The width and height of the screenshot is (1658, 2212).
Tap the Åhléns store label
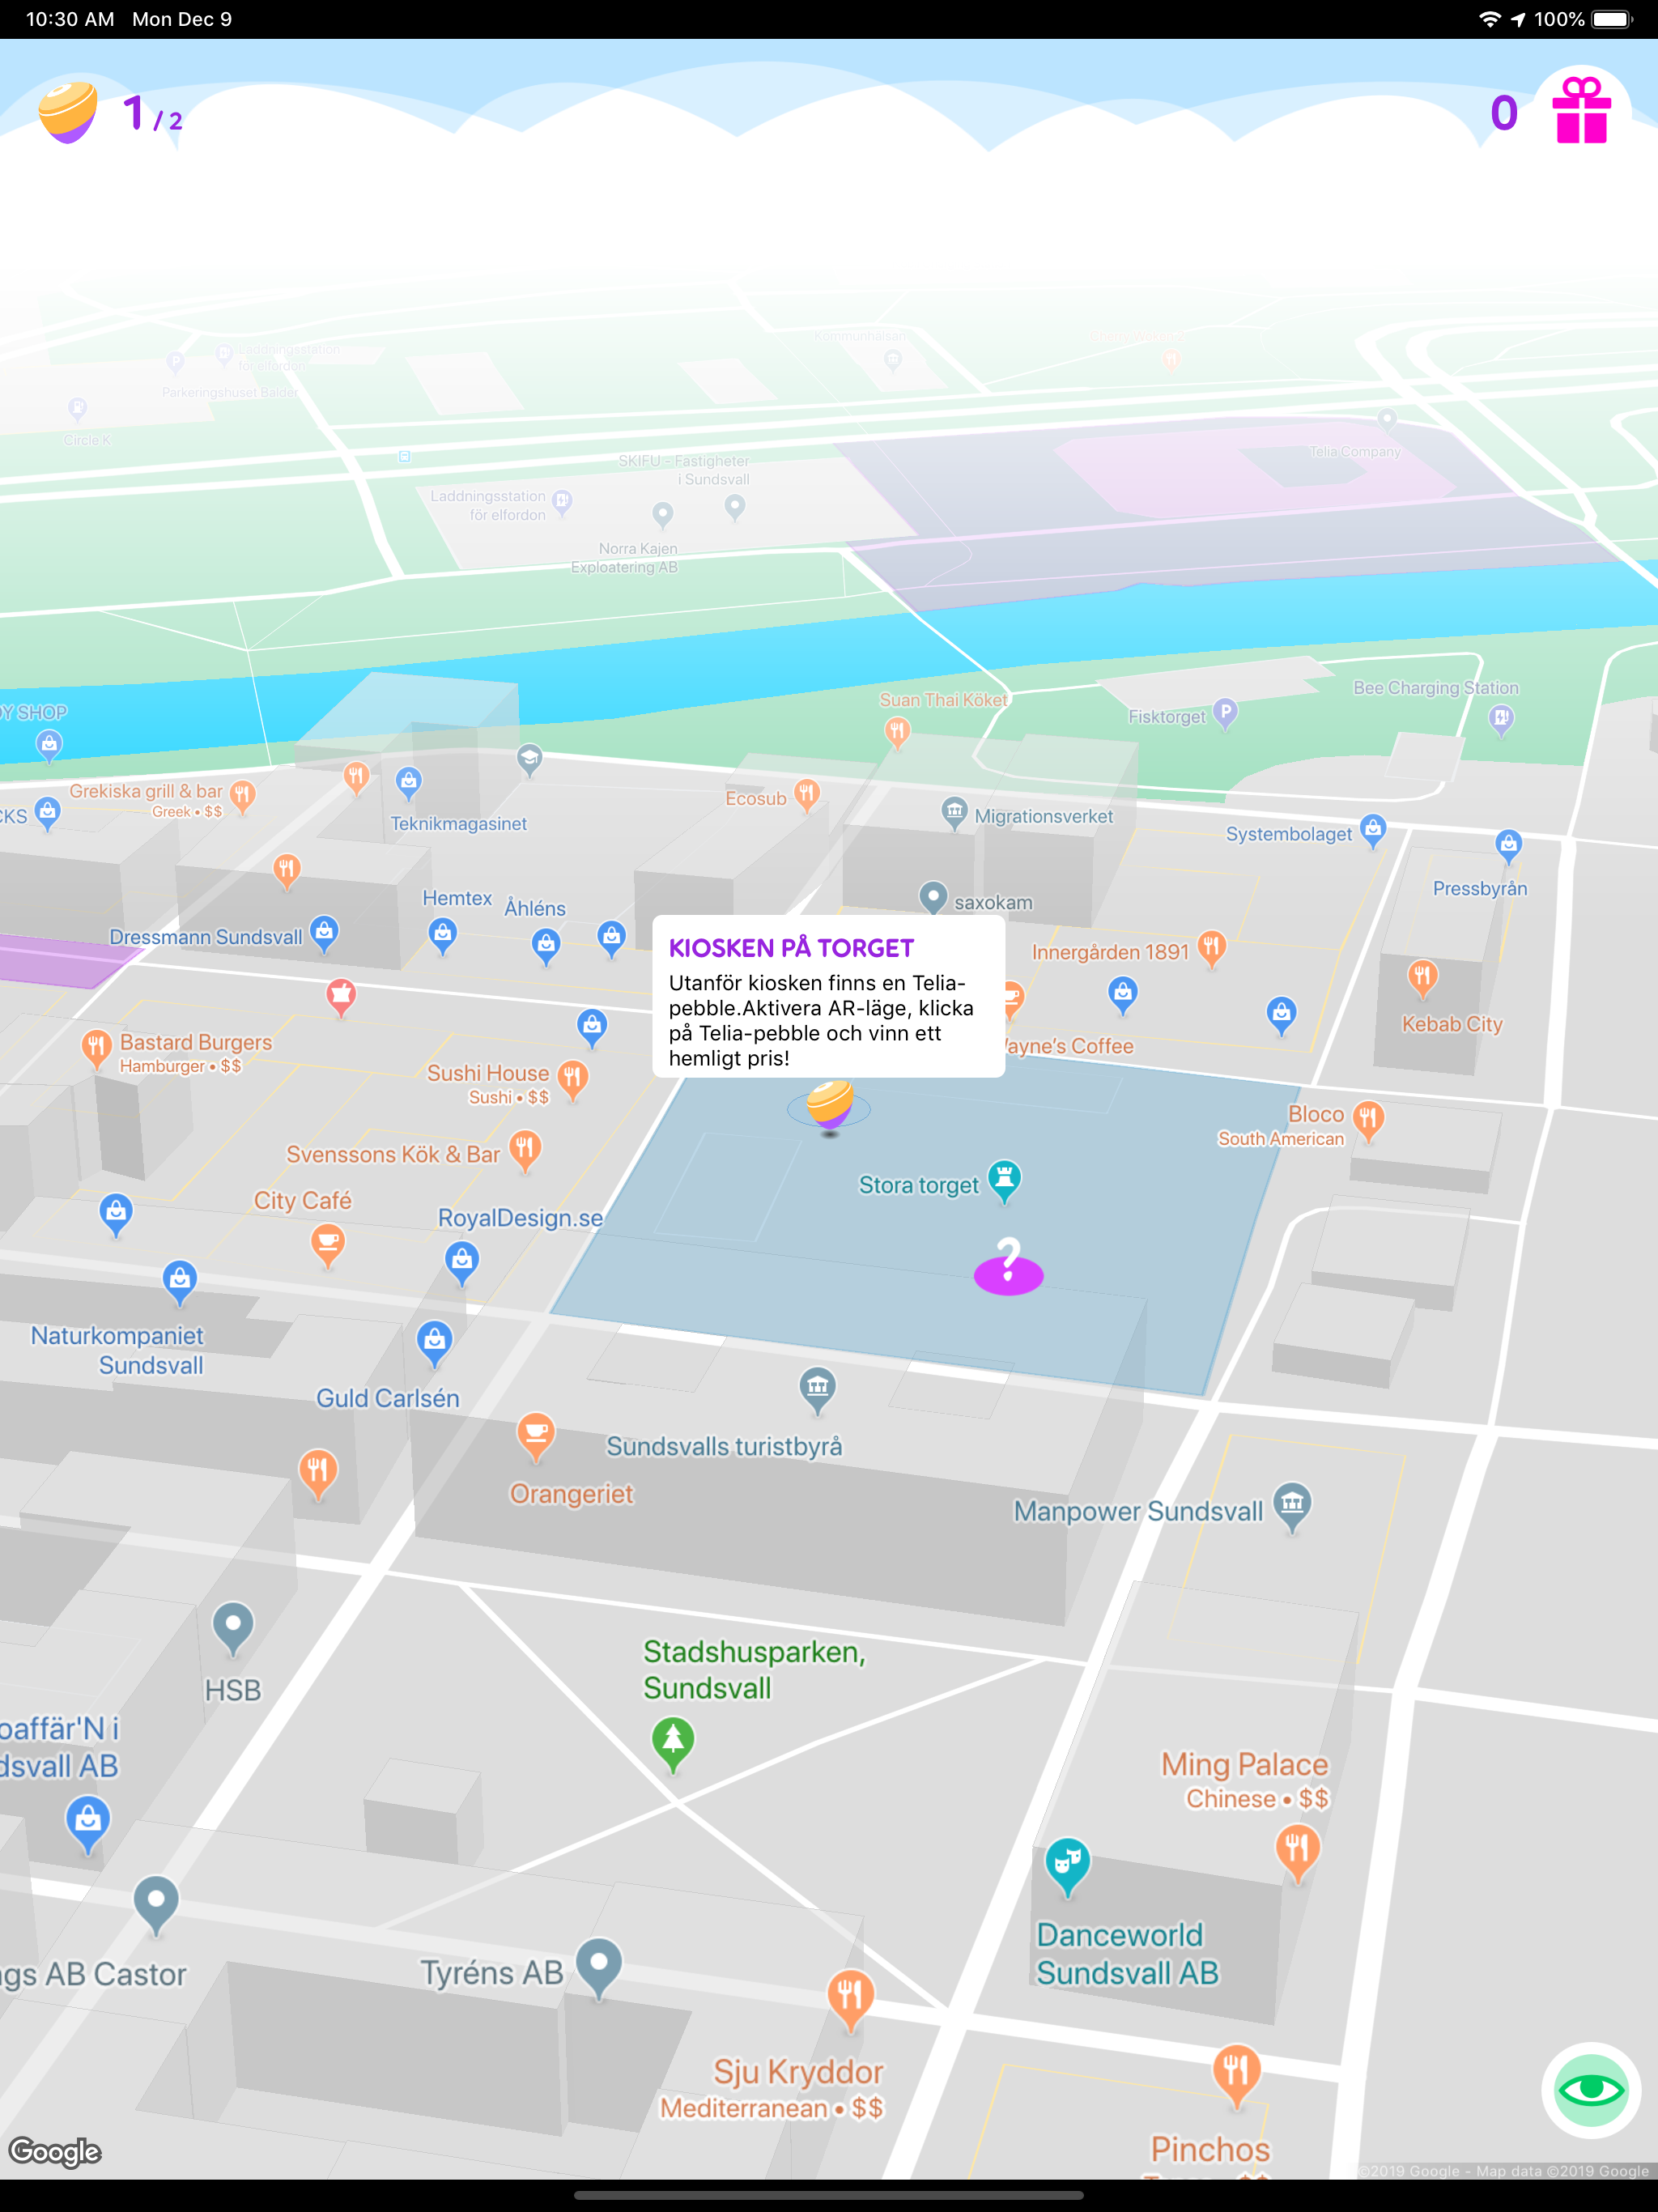click(x=535, y=909)
